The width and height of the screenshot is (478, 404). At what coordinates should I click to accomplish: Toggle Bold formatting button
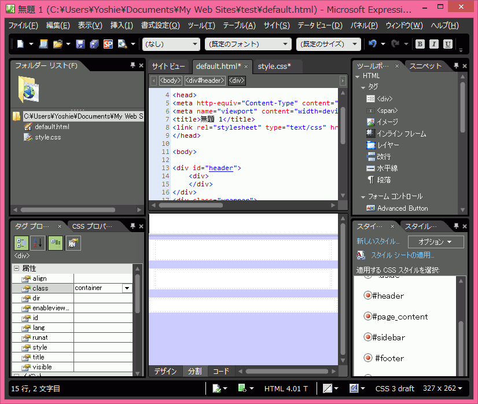[x=420, y=44]
